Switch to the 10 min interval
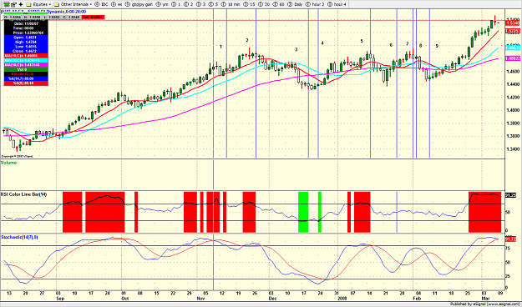Image resolution: width=522 pixels, height=307 pixels. pyautogui.click(x=230, y=5)
